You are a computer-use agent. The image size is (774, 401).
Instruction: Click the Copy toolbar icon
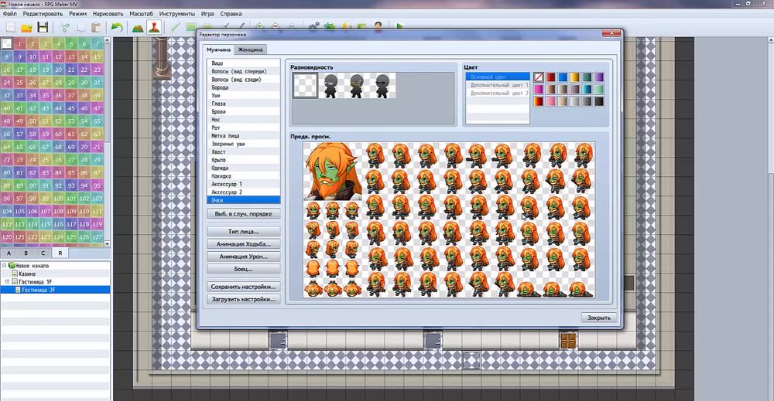pyautogui.click(x=80, y=26)
